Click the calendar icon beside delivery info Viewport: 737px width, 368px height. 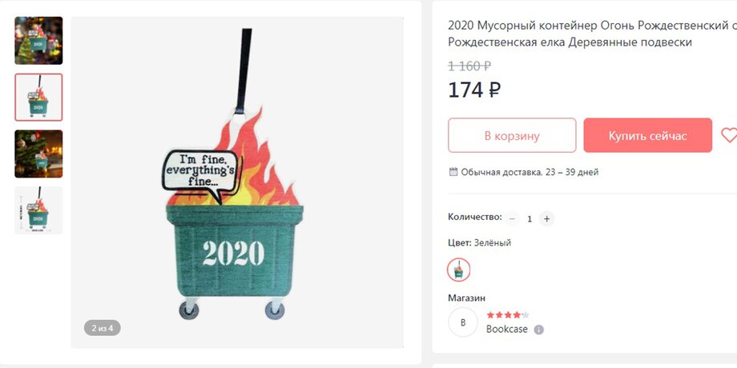click(453, 172)
